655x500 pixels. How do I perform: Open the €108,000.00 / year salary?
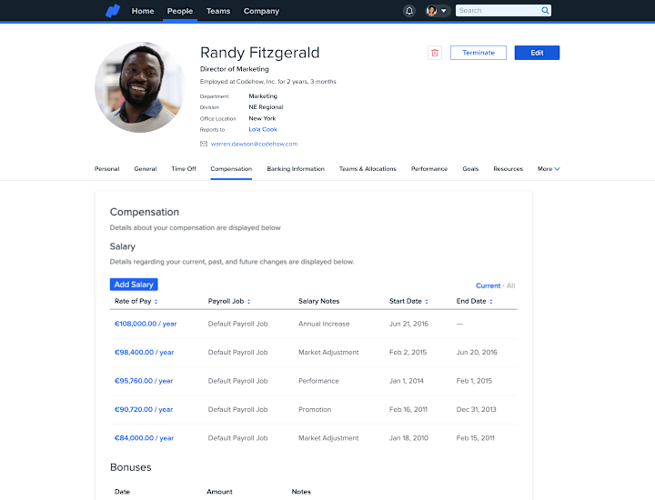coord(146,324)
